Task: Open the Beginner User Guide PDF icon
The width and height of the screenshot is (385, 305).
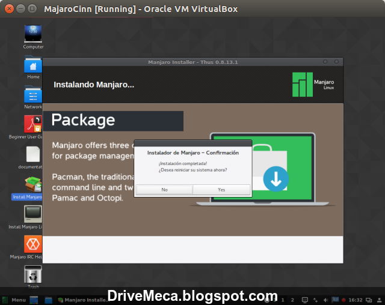Action: point(32,127)
